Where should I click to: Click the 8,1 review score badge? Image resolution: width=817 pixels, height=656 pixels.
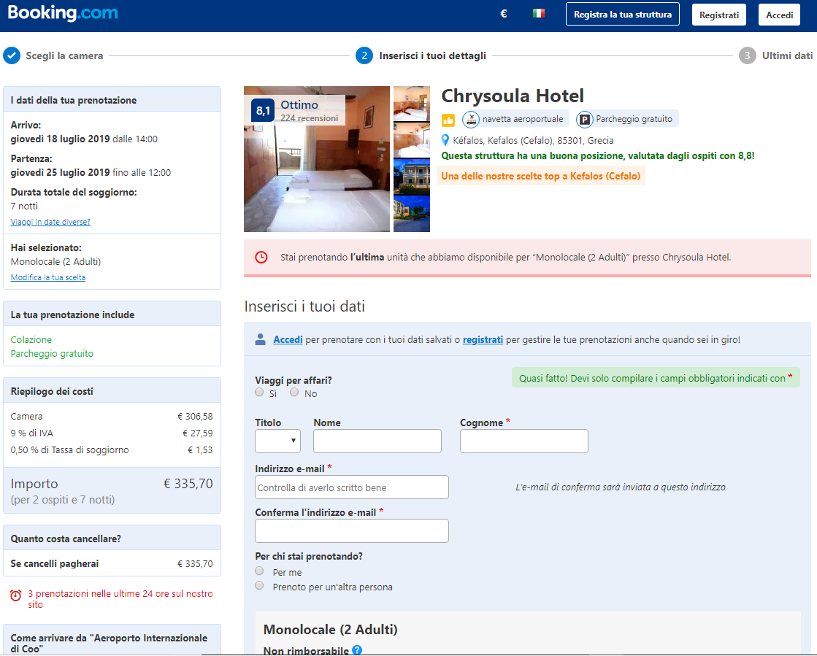[x=263, y=110]
